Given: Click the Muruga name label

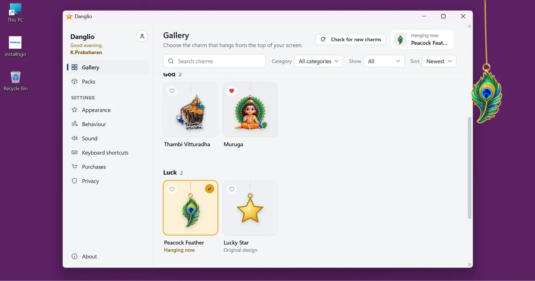Looking at the screenshot, I should [x=233, y=144].
